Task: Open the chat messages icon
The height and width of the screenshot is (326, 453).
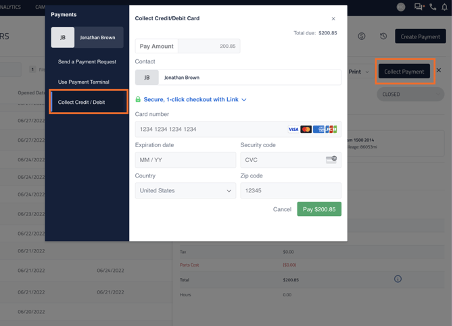Action: tap(419, 7)
